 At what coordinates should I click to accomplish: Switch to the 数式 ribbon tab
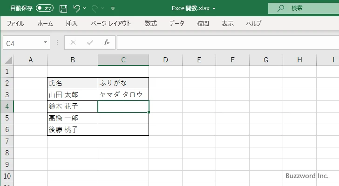pos(150,23)
